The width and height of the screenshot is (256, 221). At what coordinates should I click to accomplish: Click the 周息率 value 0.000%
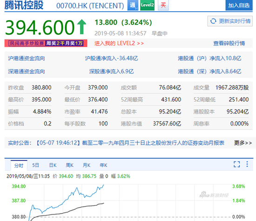pyautogui.click(x=239, y=124)
